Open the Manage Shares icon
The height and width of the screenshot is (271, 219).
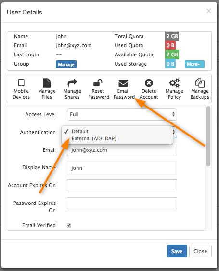(72, 83)
